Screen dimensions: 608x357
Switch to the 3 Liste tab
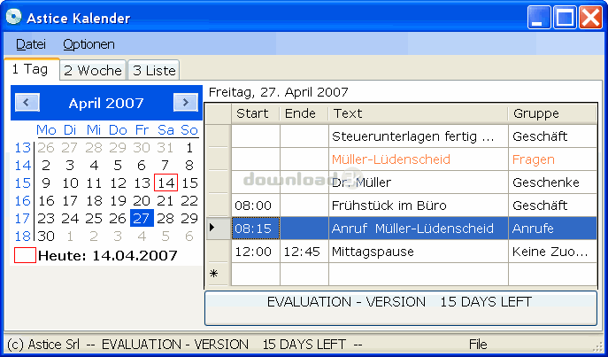[x=154, y=70]
